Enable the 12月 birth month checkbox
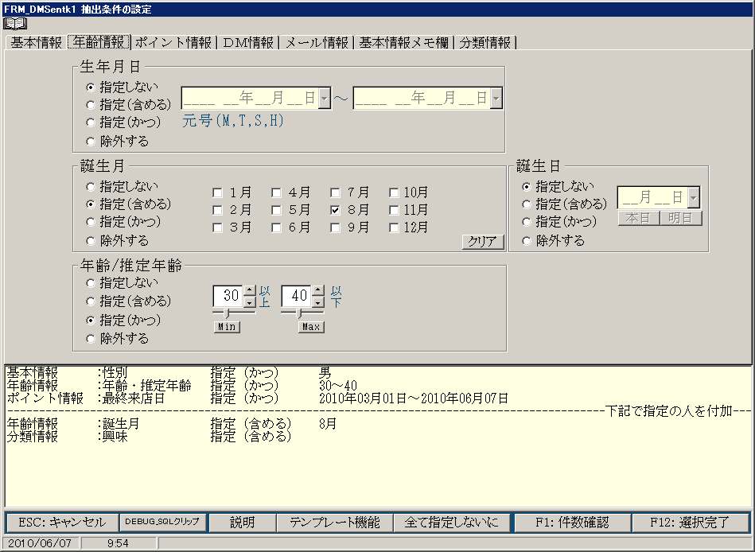The width and height of the screenshot is (755, 552). [394, 228]
